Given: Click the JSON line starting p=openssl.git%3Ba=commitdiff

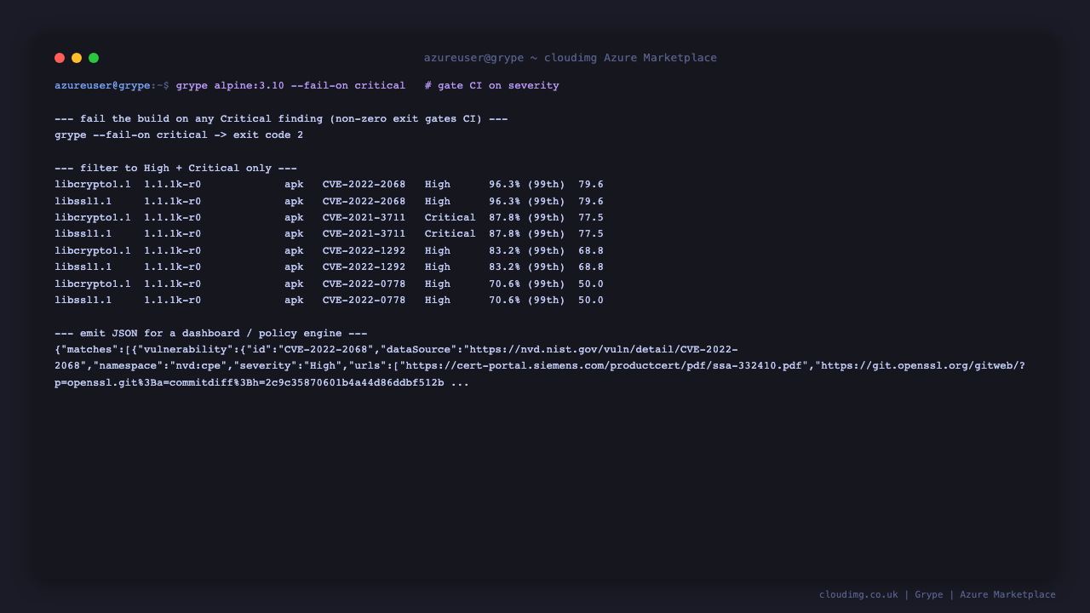Looking at the screenshot, I should click(x=262, y=383).
